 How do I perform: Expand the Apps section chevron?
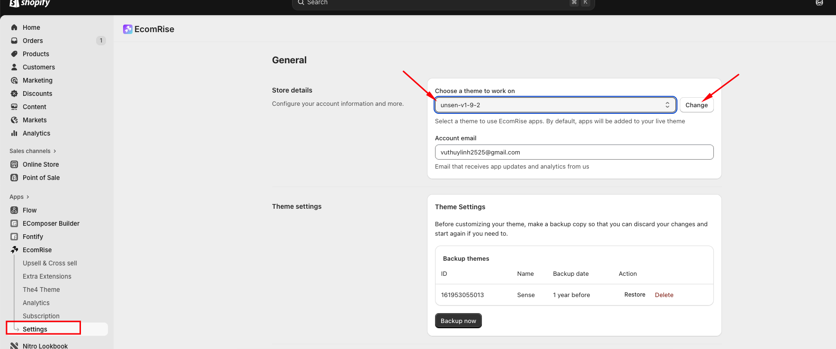[x=27, y=197]
